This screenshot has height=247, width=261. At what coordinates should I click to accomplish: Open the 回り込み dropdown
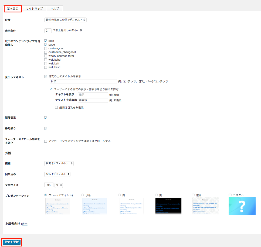57,174
